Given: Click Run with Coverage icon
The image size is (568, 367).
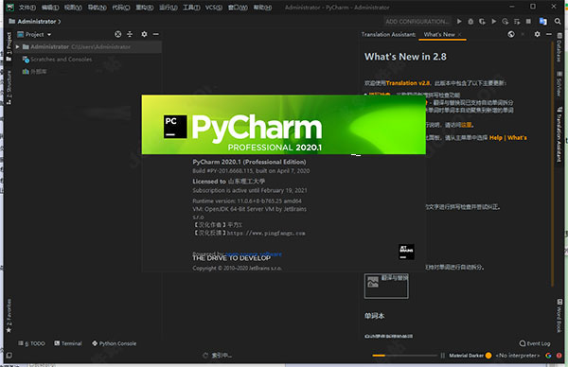Looking at the screenshot, I should (x=482, y=22).
